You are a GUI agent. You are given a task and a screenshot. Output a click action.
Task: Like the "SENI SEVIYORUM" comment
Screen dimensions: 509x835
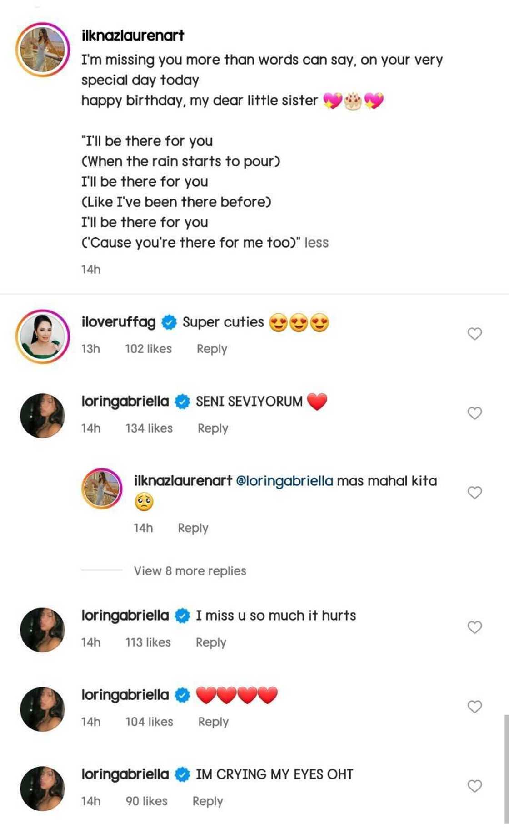pos(474,413)
